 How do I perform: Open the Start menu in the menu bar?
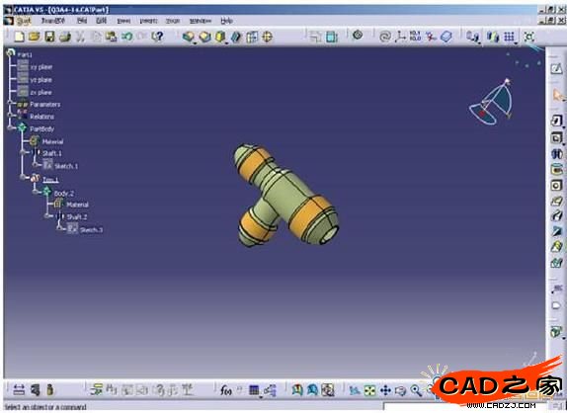tap(24, 21)
